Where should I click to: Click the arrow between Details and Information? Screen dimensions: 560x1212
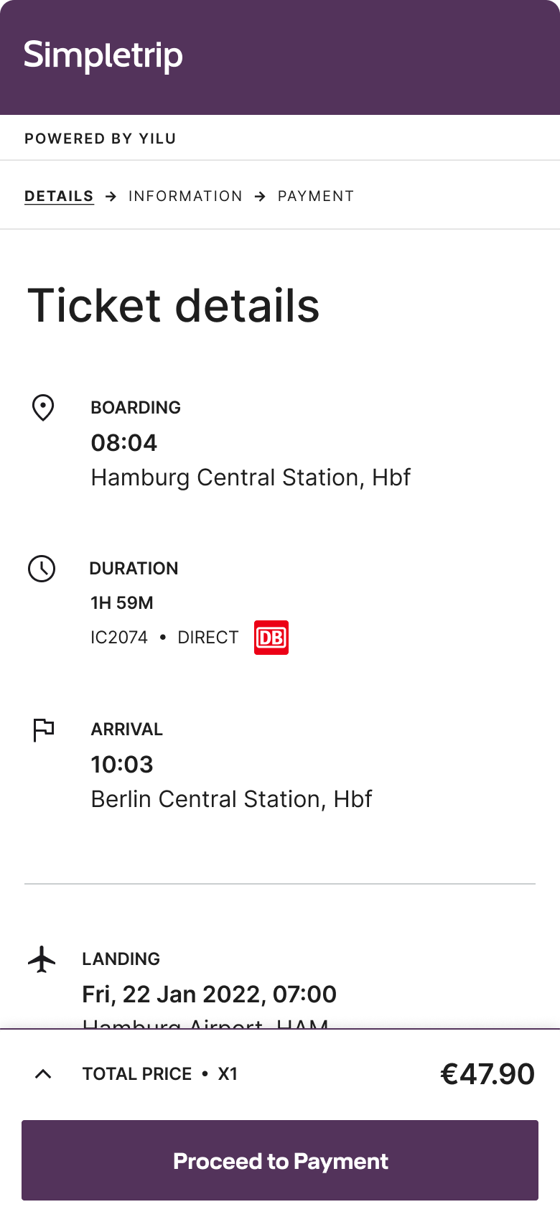(111, 197)
